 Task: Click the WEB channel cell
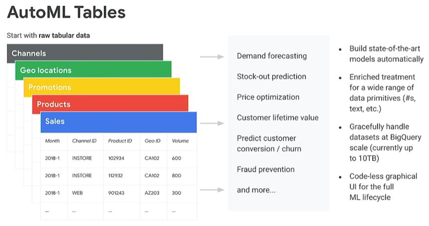78,193
